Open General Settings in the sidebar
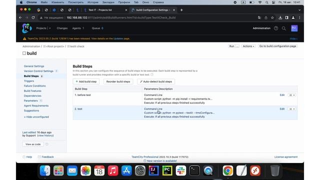320x180 pixels. (34, 66)
